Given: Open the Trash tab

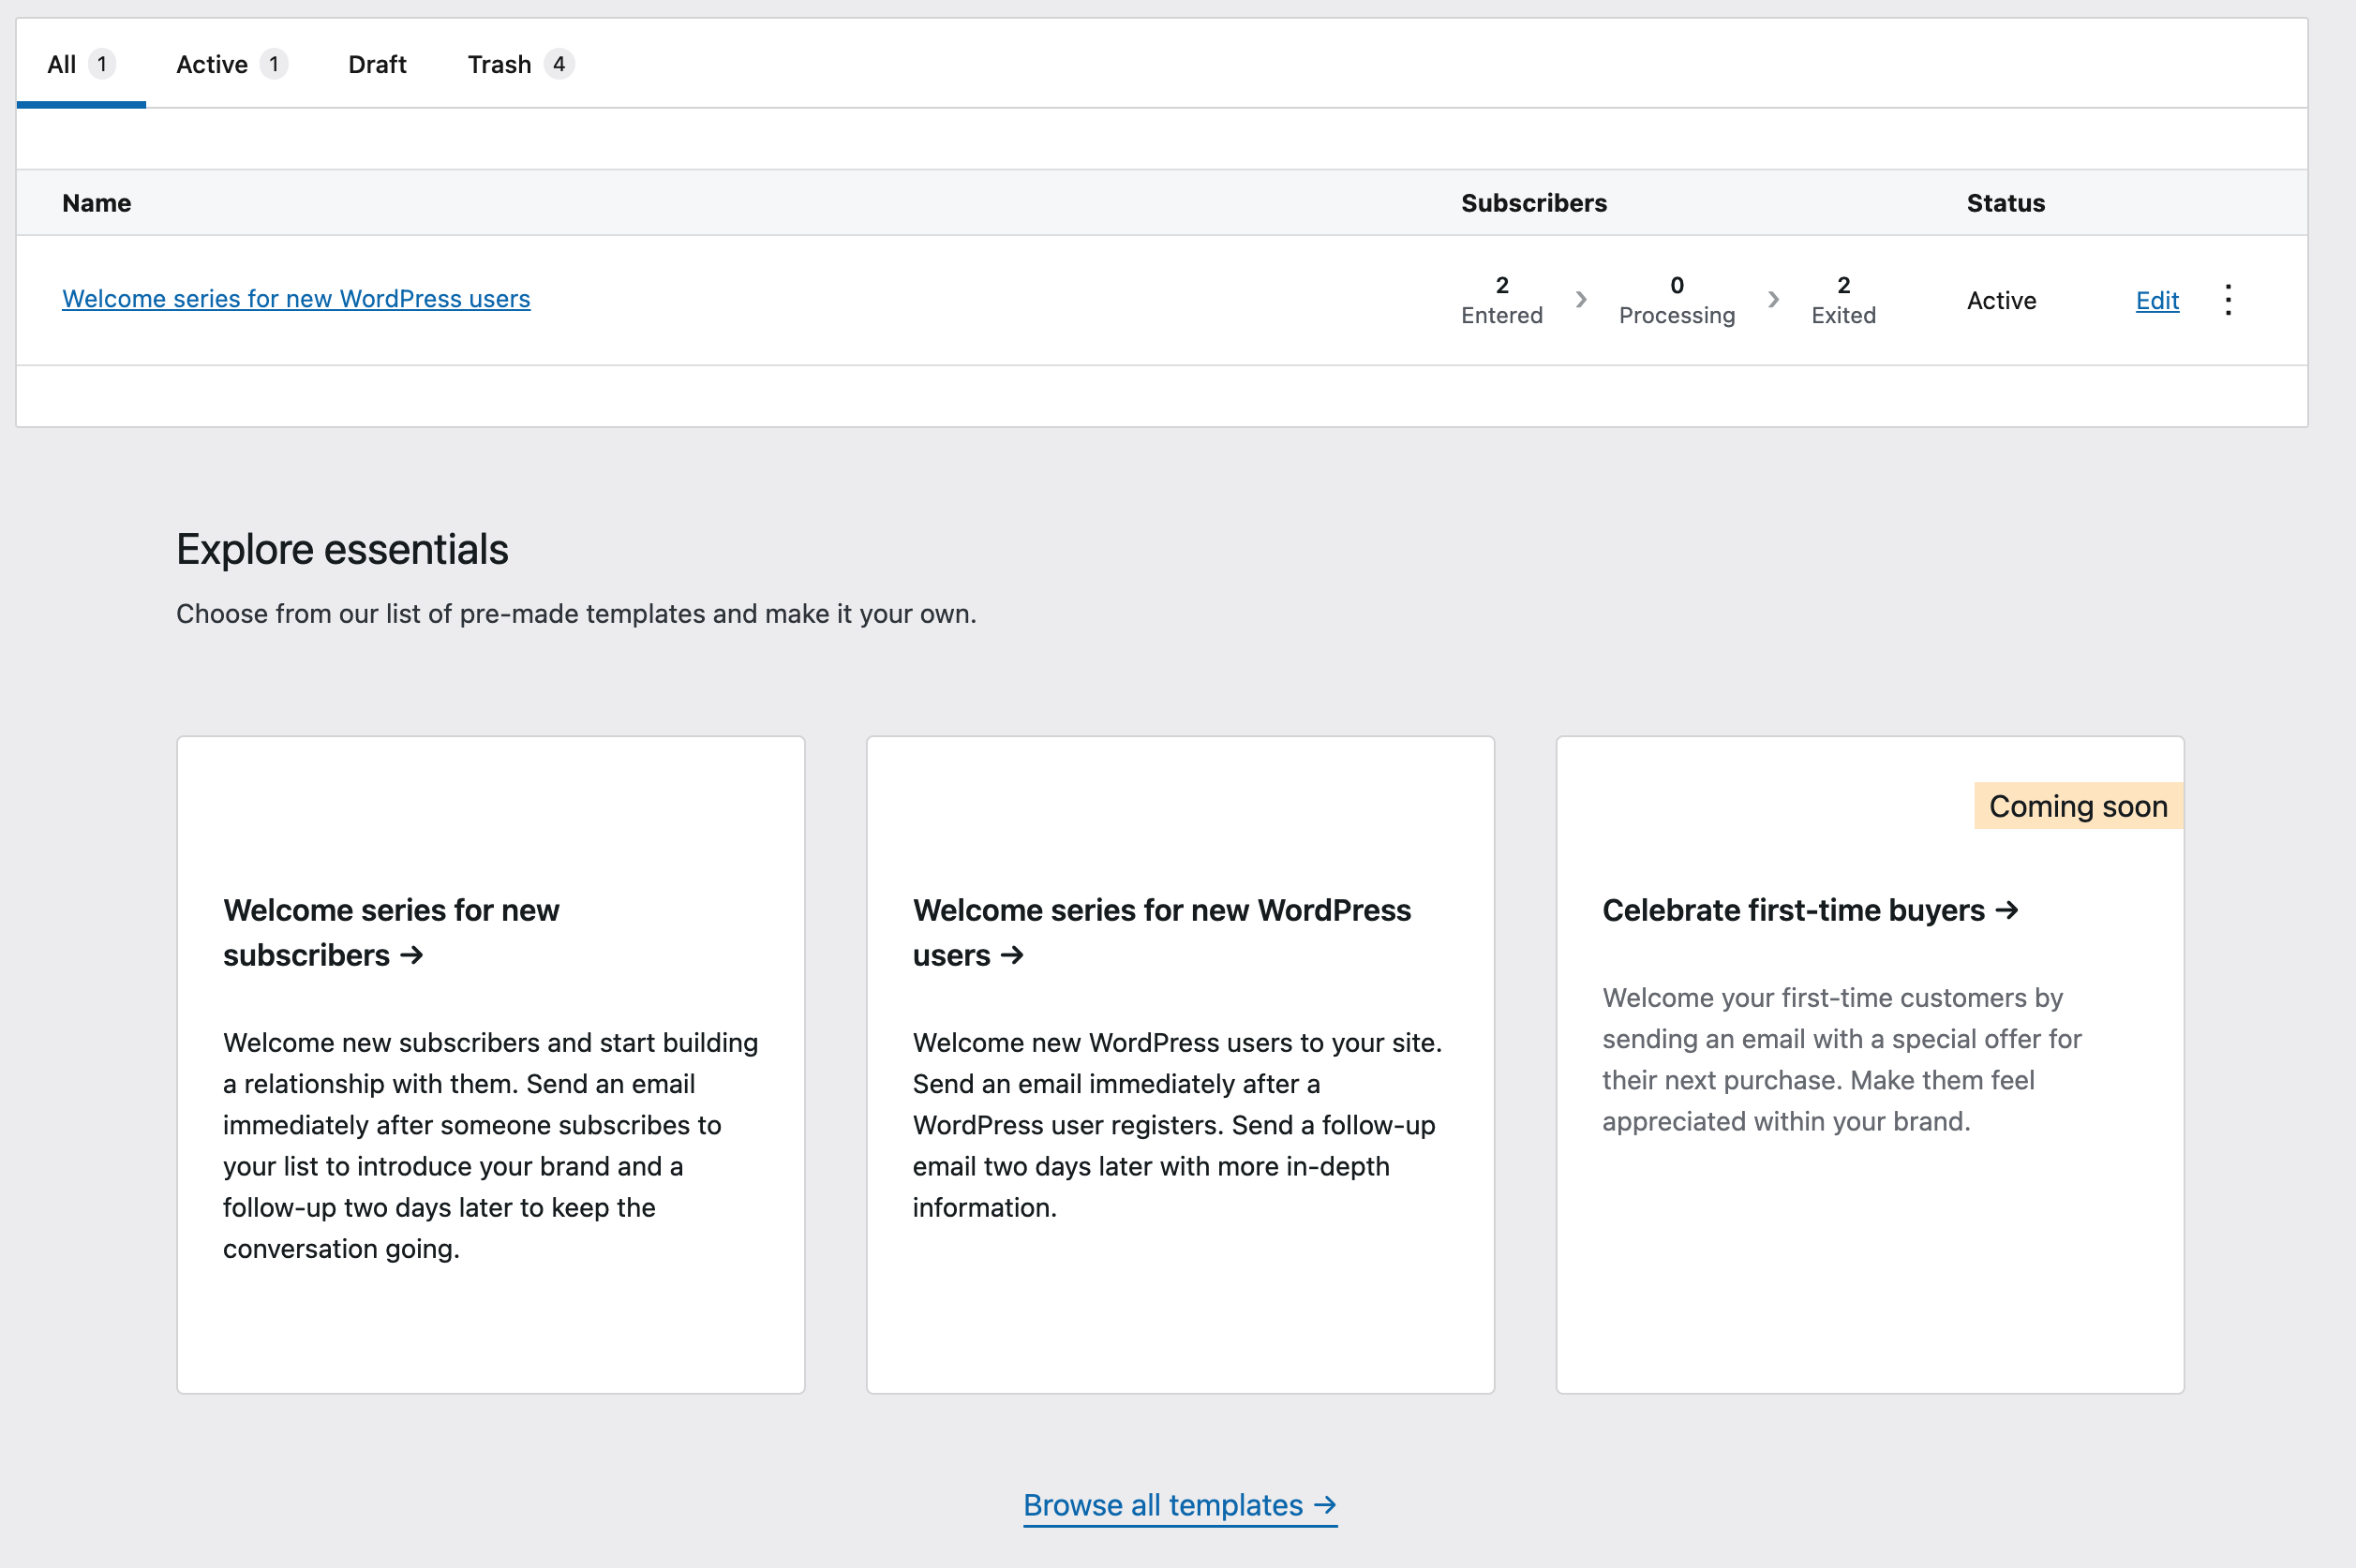Looking at the screenshot, I should [x=520, y=64].
